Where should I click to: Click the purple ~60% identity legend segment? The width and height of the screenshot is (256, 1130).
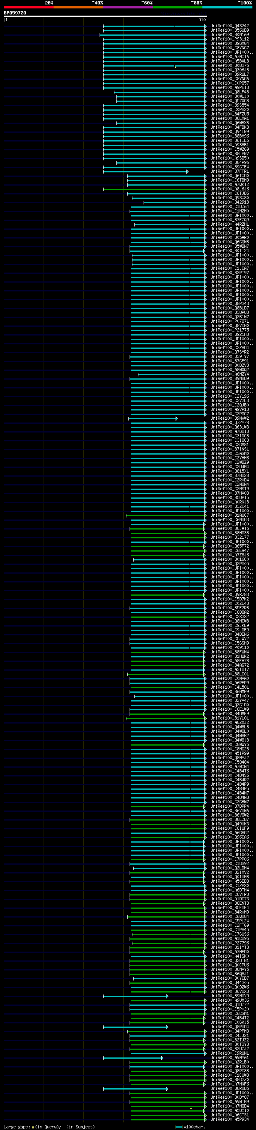pyautogui.click(x=128, y=7)
